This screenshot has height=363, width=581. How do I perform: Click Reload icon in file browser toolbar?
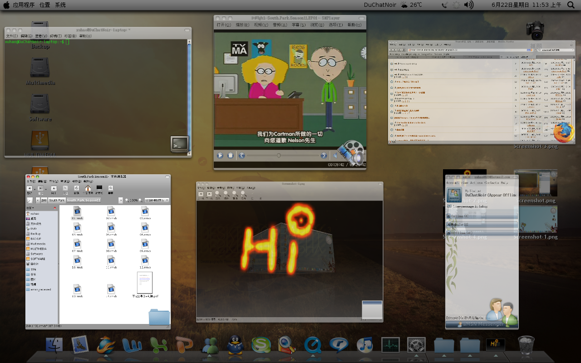(77, 188)
